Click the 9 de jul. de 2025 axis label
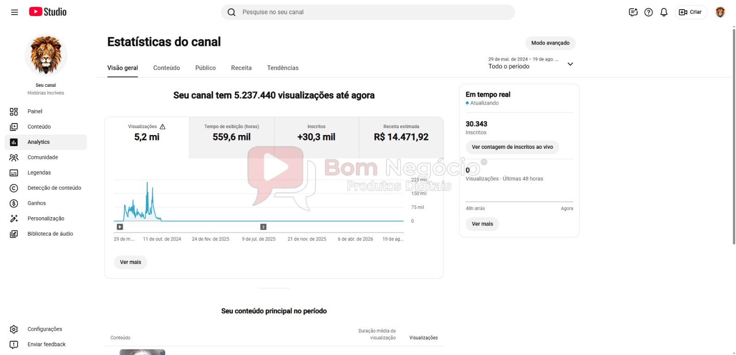The height and width of the screenshot is (355, 736). (259, 239)
